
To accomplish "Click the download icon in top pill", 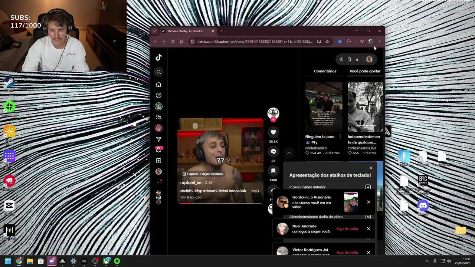I will (357, 59).
